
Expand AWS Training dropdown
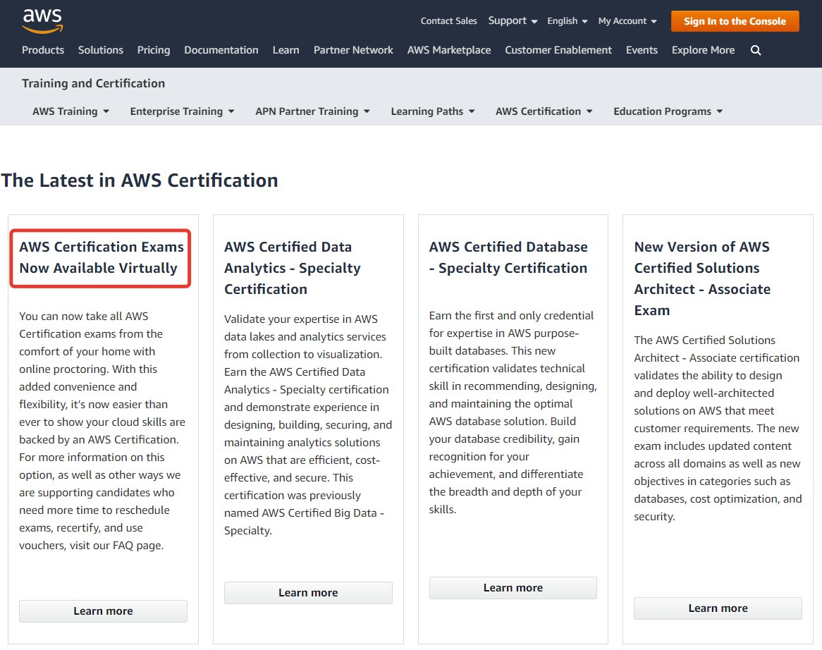coord(70,111)
